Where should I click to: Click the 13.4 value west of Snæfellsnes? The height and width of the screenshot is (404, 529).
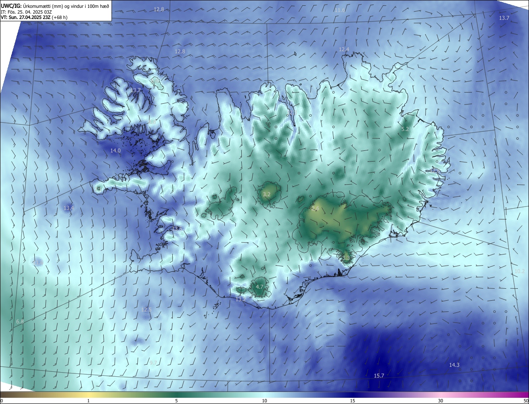[x=69, y=208]
